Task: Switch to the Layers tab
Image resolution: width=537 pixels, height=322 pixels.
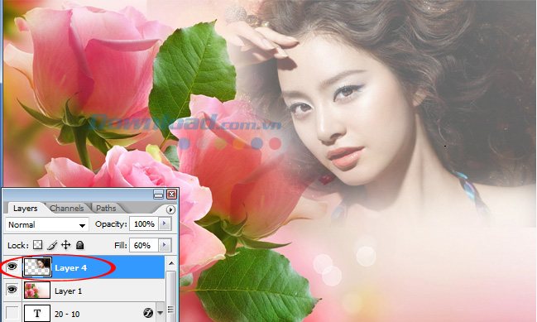Action: [x=25, y=209]
